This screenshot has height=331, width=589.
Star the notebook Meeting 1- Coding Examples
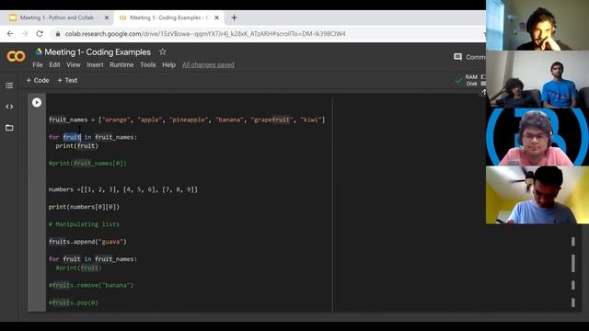coord(162,51)
